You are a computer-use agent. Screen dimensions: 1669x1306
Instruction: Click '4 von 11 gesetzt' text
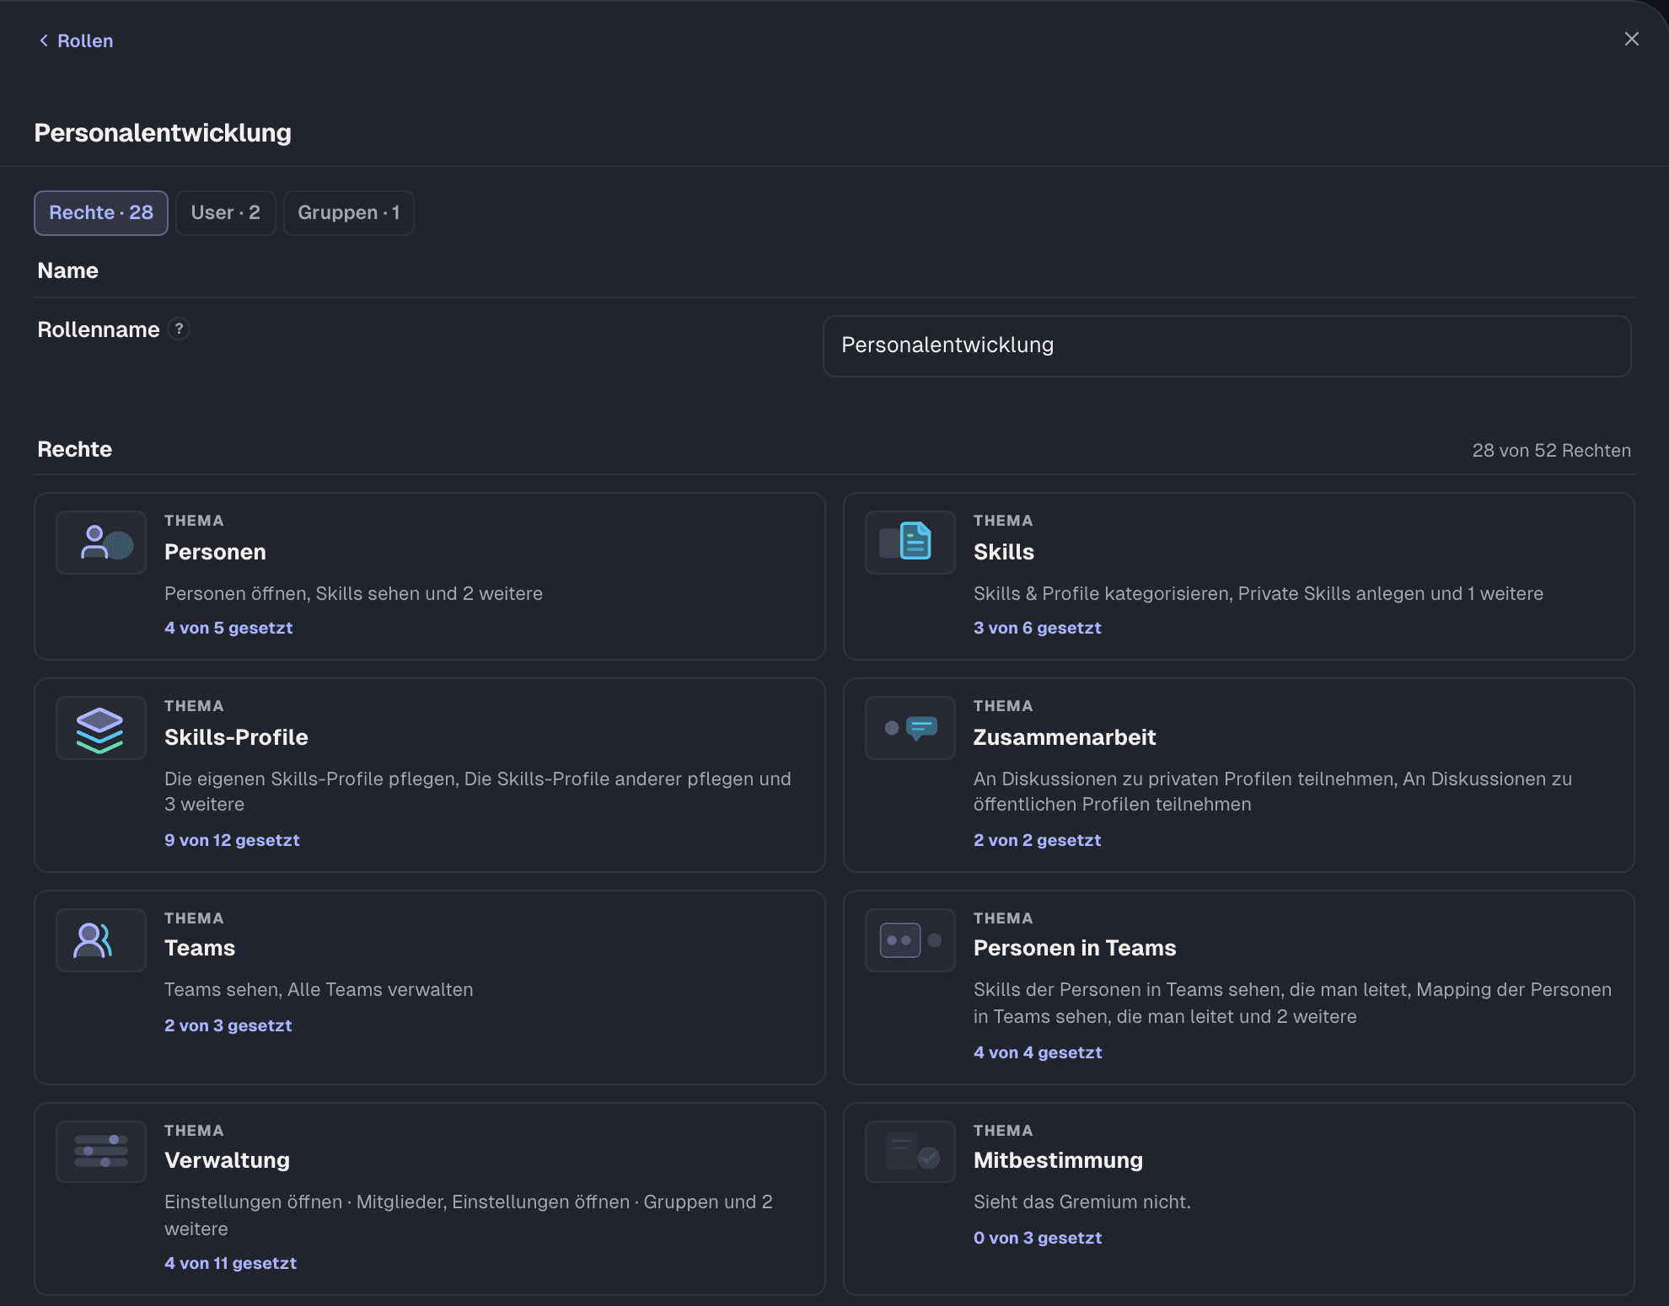(230, 1263)
